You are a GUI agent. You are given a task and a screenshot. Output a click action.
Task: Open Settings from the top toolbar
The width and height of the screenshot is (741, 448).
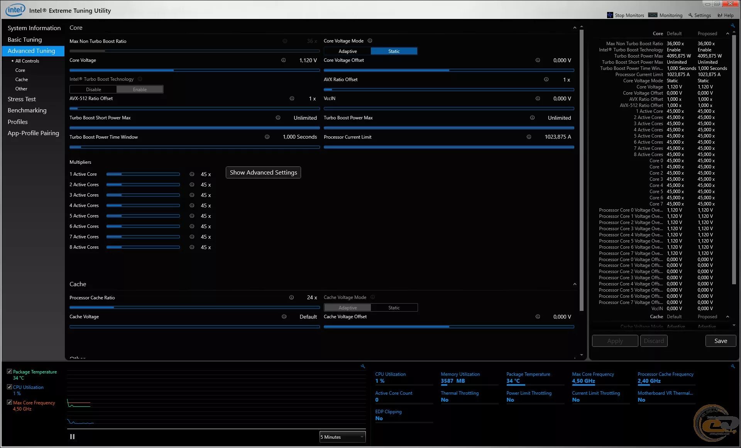(699, 15)
